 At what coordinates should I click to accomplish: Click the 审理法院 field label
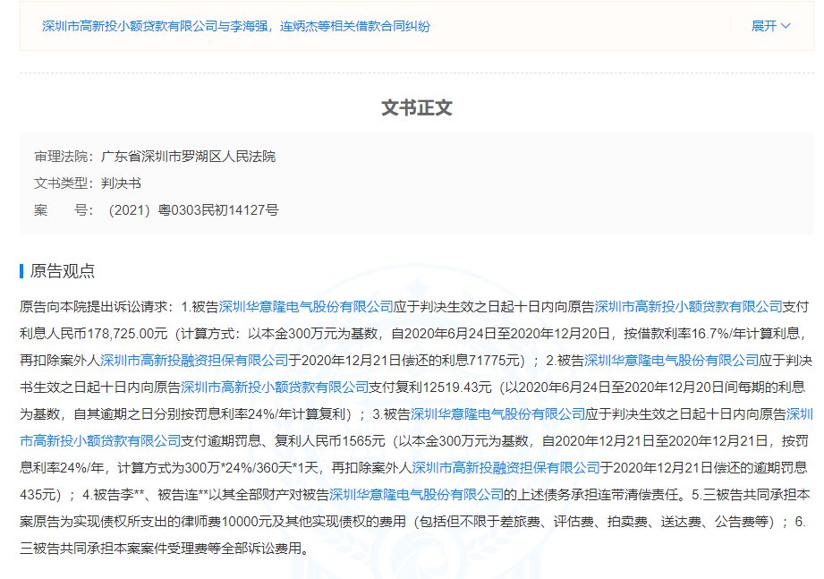(63, 157)
